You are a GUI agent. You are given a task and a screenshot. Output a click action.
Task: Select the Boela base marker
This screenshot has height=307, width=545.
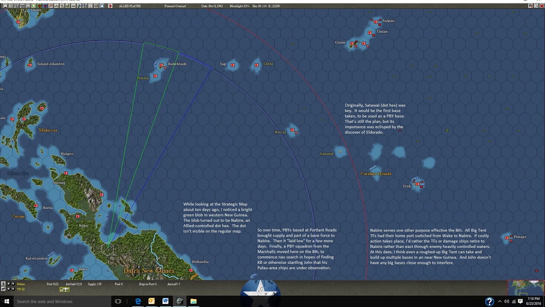click(36, 206)
